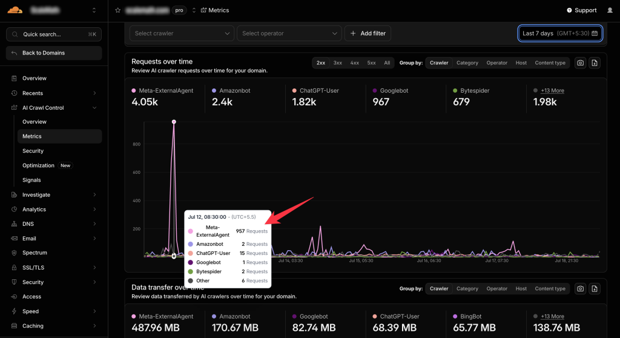The width and height of the screenshot is (620, 338).
Task: Star the domain as favorite
Action: point(118,10)
